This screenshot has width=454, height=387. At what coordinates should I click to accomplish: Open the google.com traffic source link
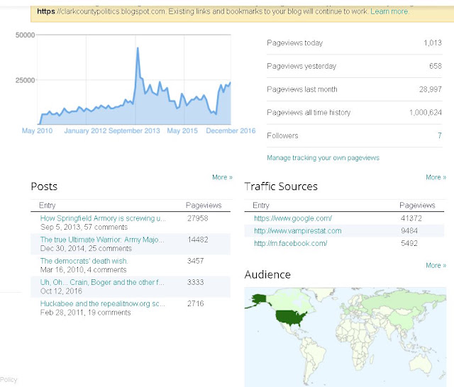click(x=293, y=218)
